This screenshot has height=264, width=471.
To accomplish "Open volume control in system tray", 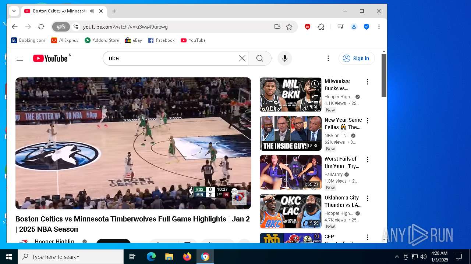I will 424,257.
